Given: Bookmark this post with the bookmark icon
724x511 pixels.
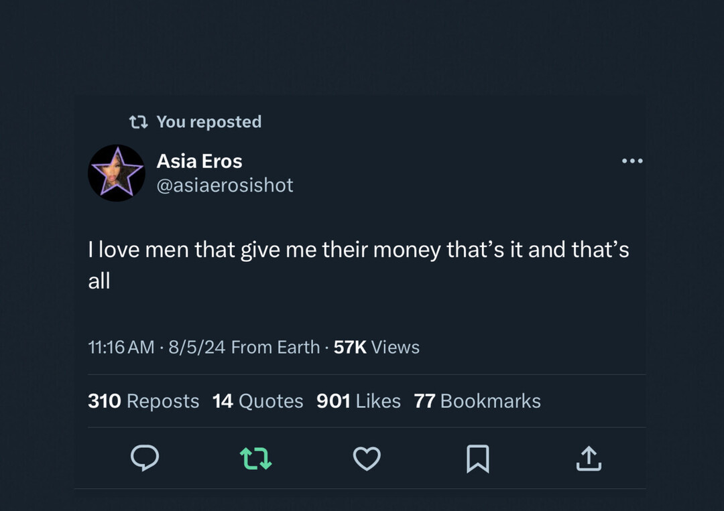Looking at the screenshot, I should point(477,459).
